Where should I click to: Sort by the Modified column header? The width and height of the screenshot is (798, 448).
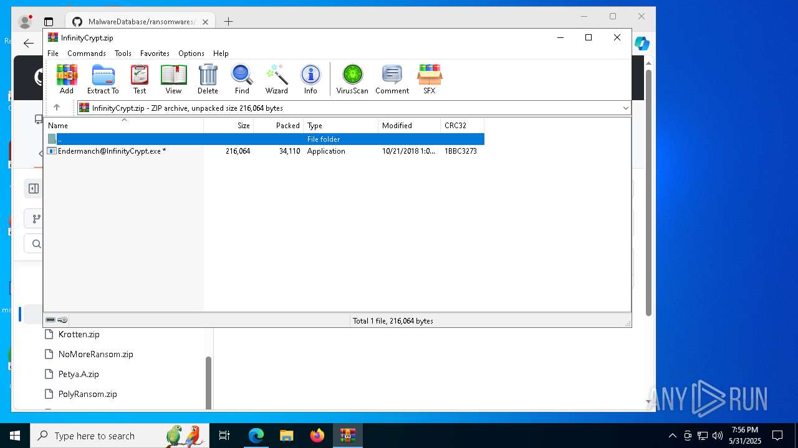point(410,126)
